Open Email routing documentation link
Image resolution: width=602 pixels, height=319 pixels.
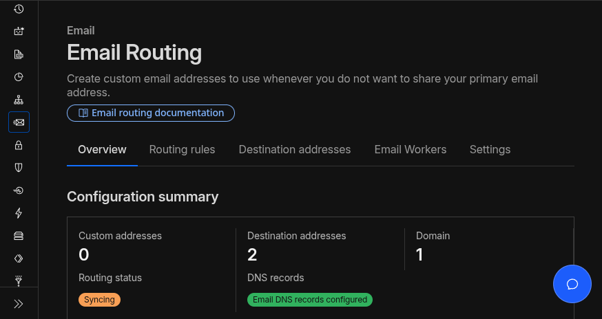point(151,113)
